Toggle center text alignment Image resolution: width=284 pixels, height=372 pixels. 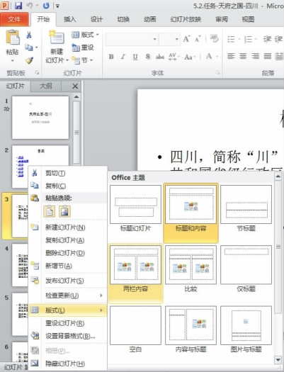(x=243, y=56)
